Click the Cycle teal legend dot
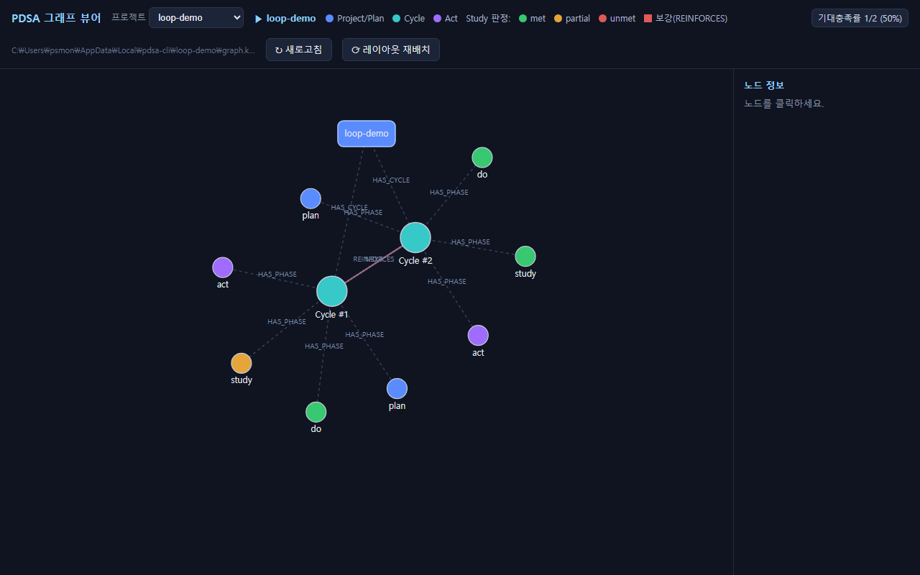Image resolution: width=920 pixels, height=575 pixels. click(x=396, y=19)
